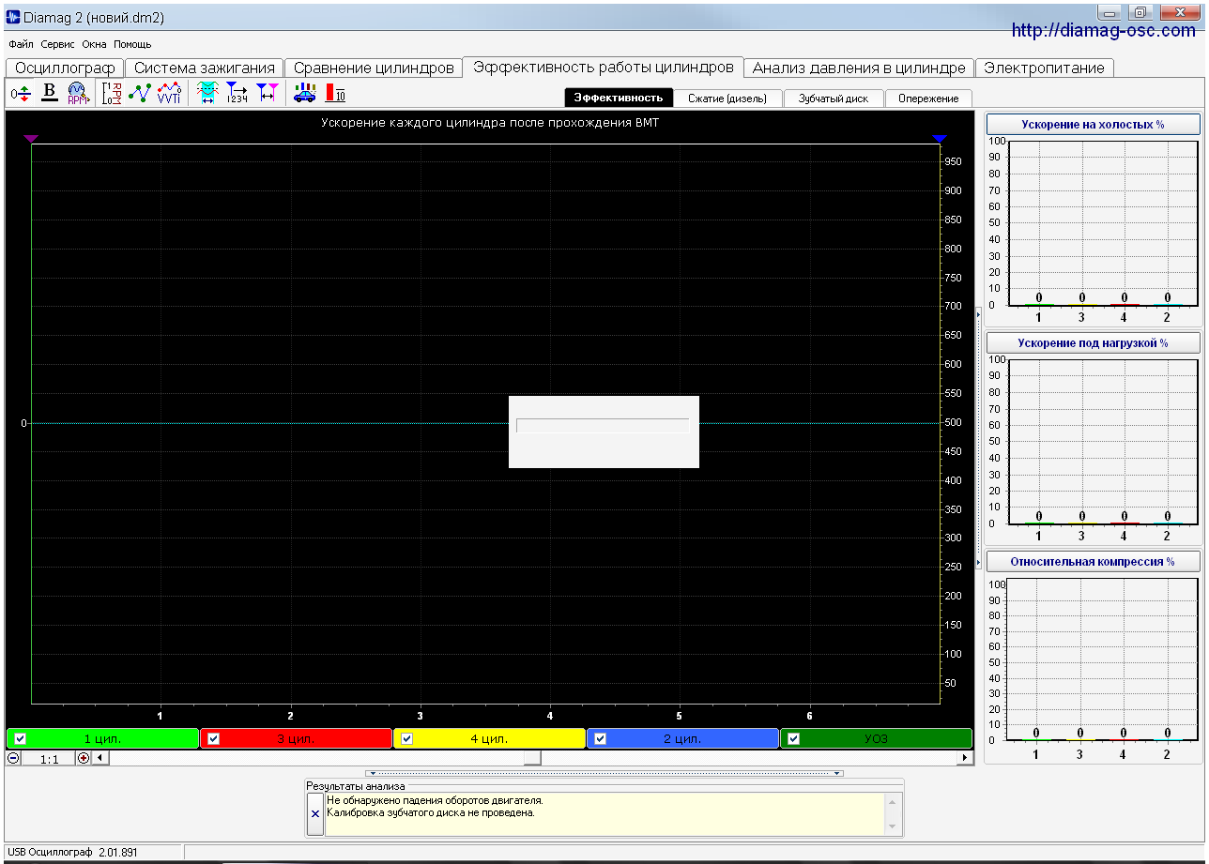Screen dimensions: 1209x864
Task: Click the blue marker triangle above the graph
Action: (940, 139)
